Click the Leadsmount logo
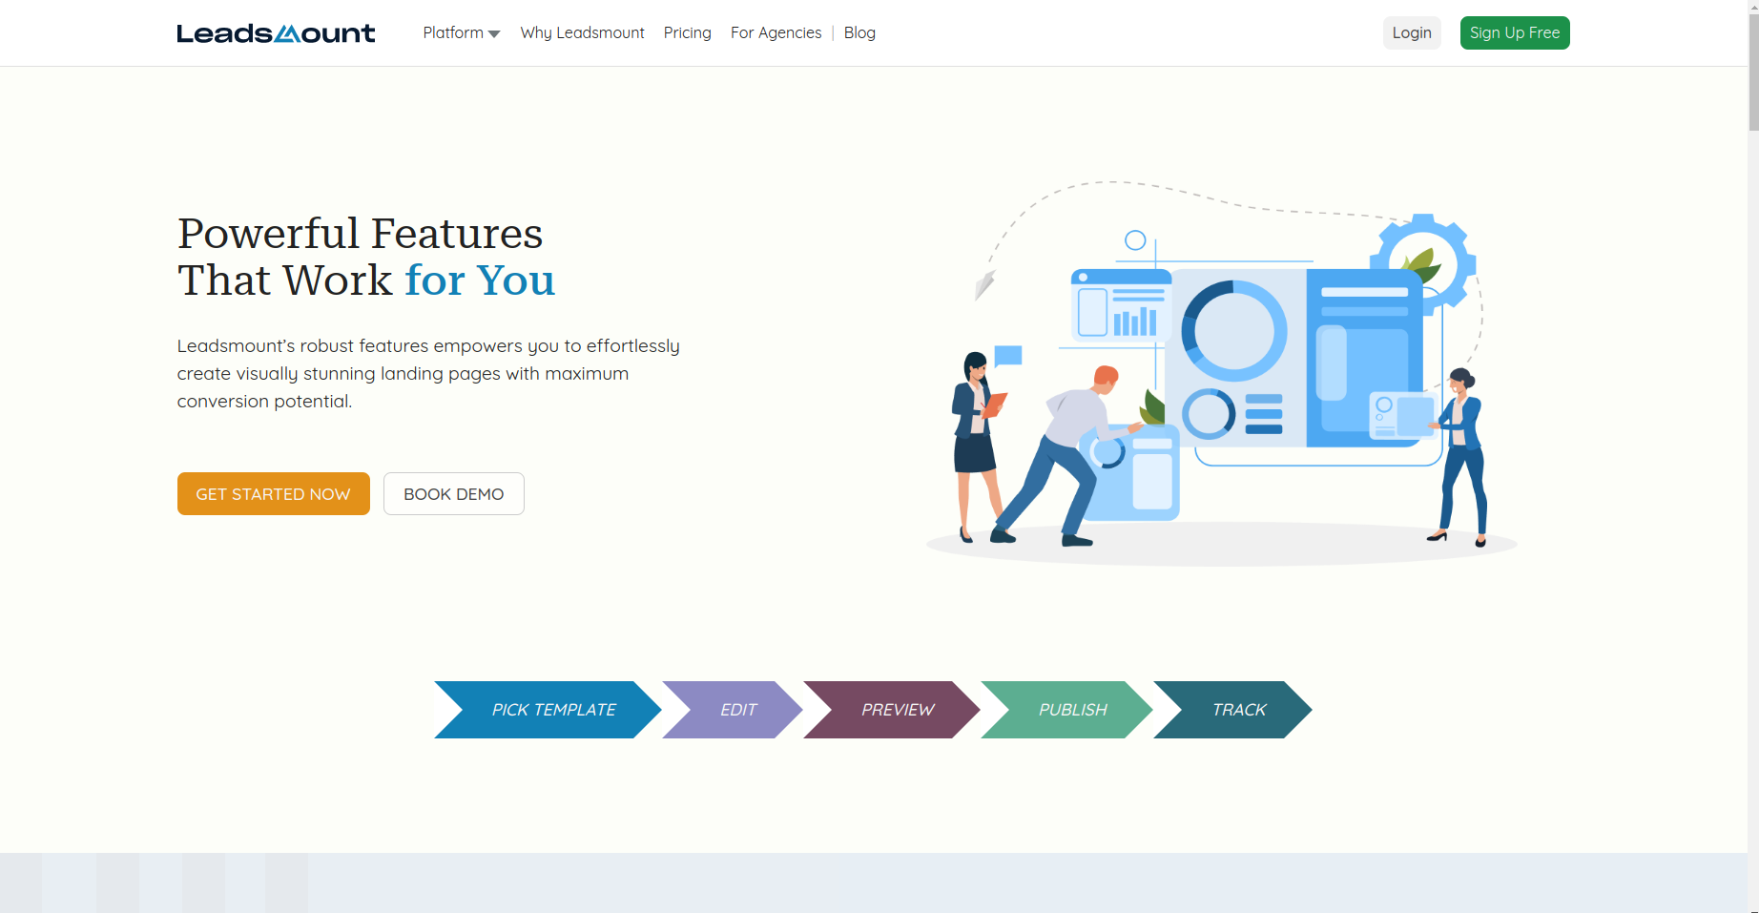 [276, 33]
